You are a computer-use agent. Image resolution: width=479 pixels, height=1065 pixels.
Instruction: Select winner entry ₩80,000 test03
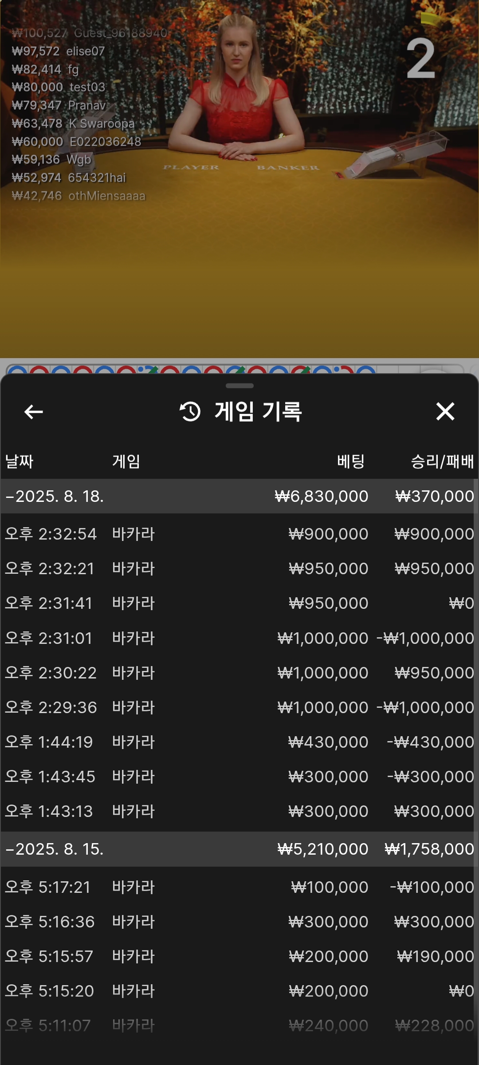[x=59, y=87]
